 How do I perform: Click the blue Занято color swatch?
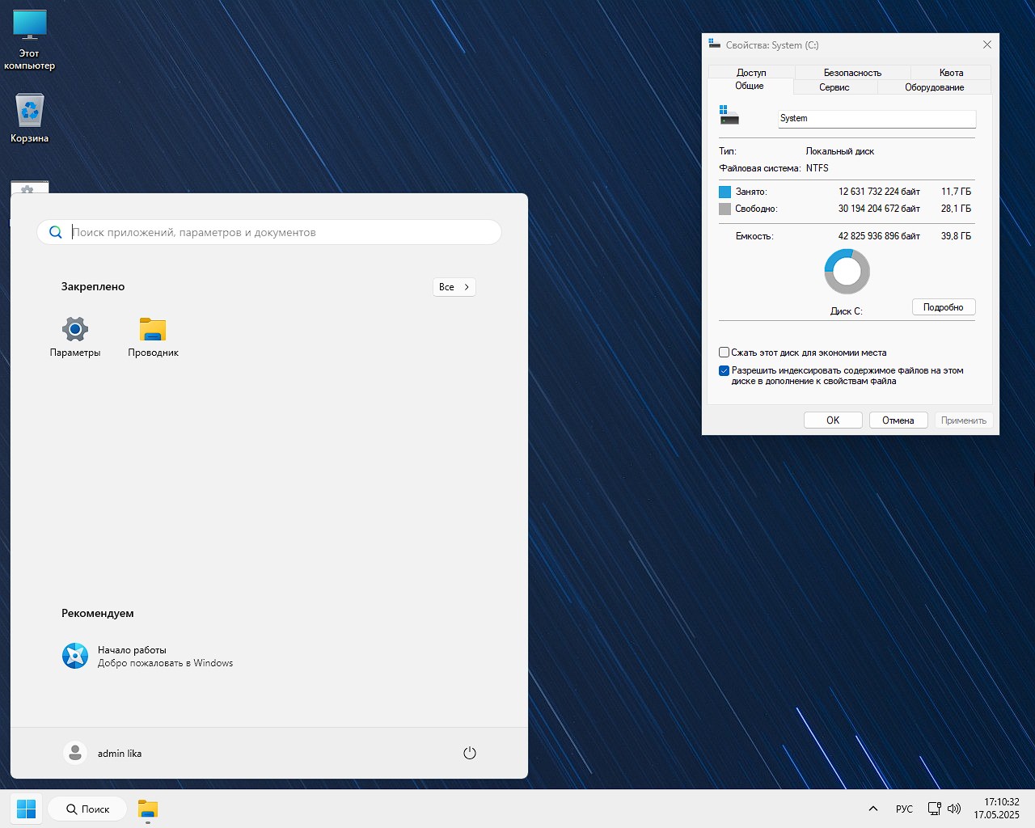[724, 192]
